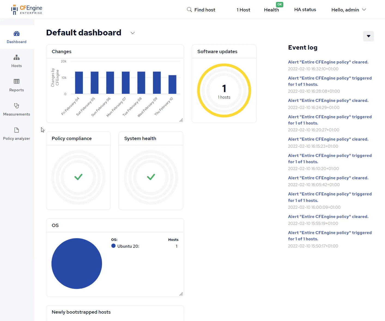385x321 pixels.
Task: Open the Policy analyzer document icon
Action: pos(17,130)
